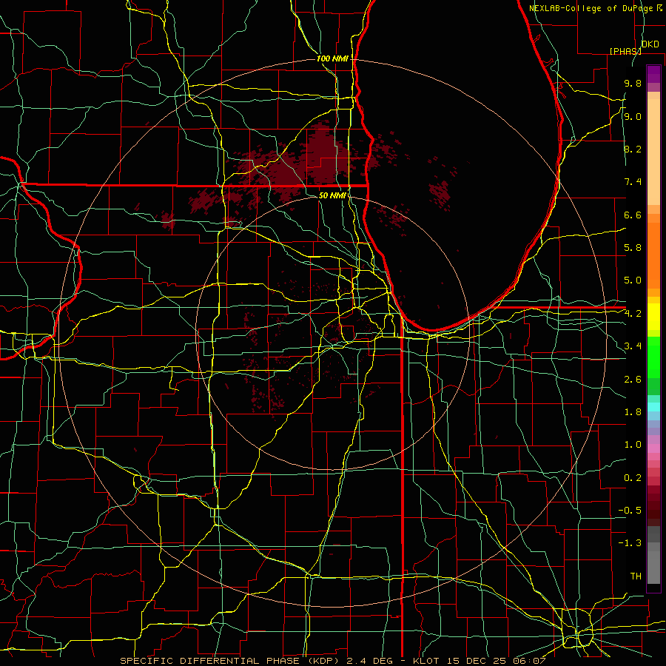
Task: Click the 9.8 value on the scale
Action: click(x=633, y=83)
